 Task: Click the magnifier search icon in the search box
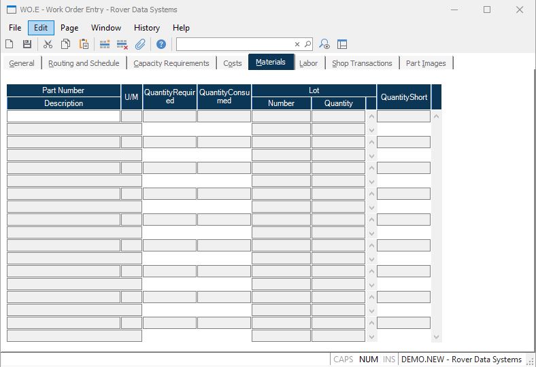(307, 44)
